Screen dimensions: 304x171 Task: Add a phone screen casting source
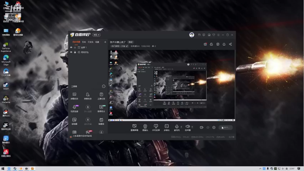(x=156, y=128)
